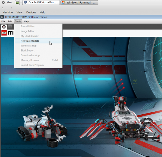Switch to Oracle VM VirtualBox taskbar window
This screenshot has width=162, height=157.
tap(41, 2)
